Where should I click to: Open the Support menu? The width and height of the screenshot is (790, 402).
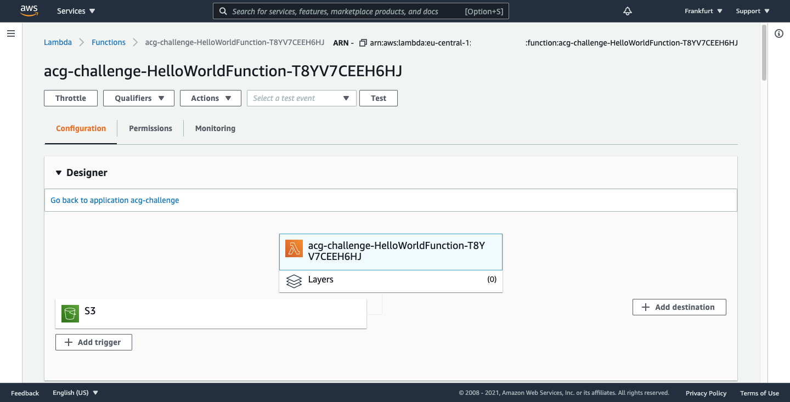(753, 11)
